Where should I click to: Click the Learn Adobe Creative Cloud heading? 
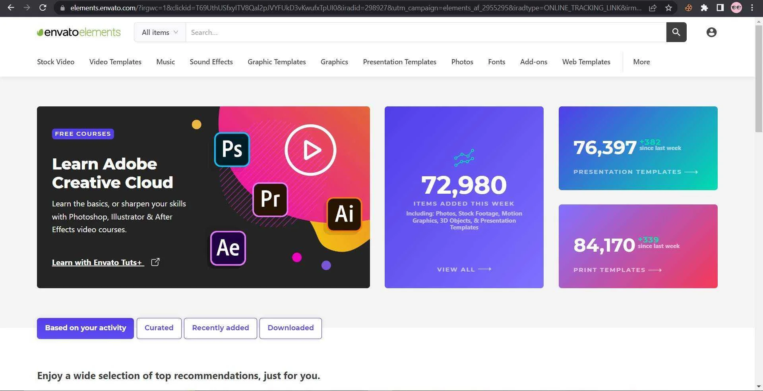click(112, 173)
